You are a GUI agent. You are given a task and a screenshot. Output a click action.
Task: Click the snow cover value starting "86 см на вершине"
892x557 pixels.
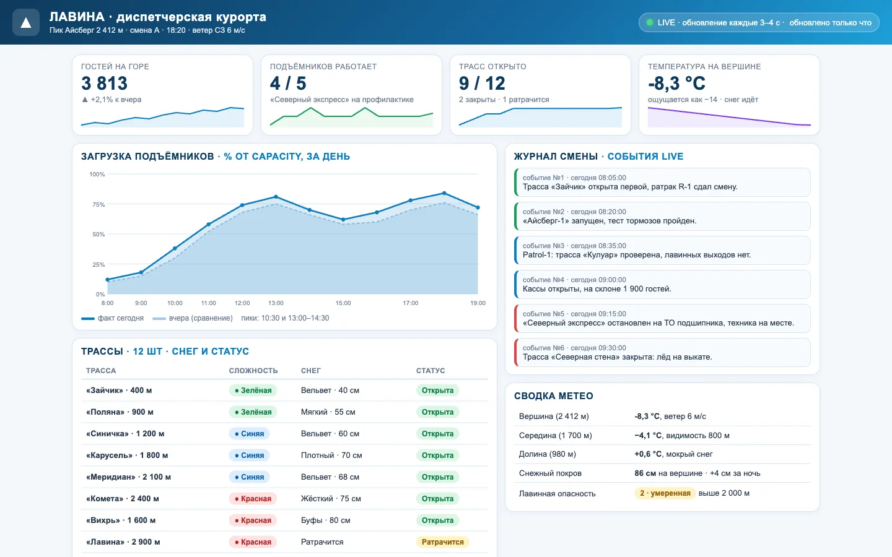point(697,473)
